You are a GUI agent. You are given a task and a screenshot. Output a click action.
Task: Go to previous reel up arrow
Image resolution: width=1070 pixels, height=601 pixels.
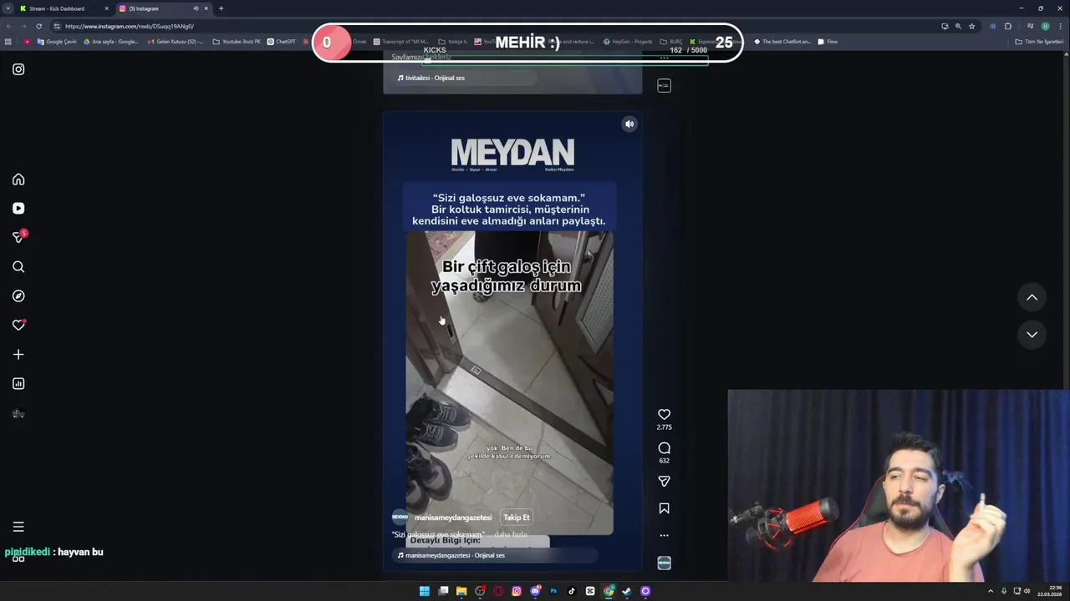pyautogui.click(x=1032, y=297)
